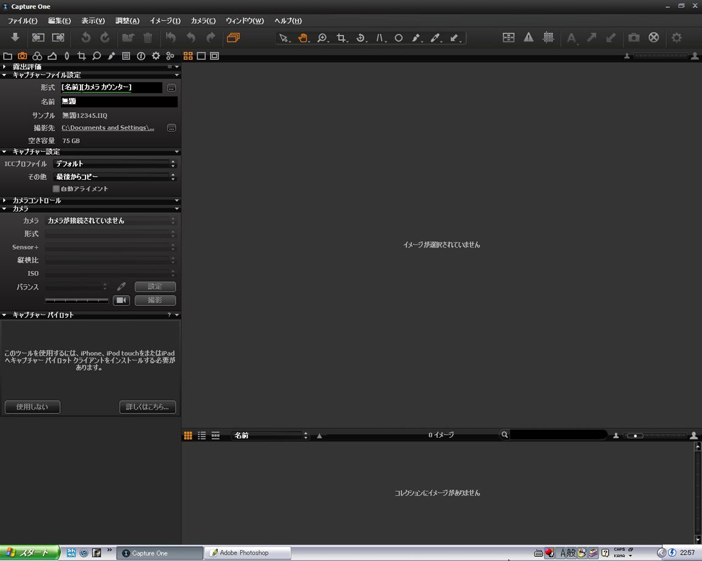This screenshot has height=561, width=702.
Task: Click the proof margin layout icon
Action: click(x=508, y=38)
